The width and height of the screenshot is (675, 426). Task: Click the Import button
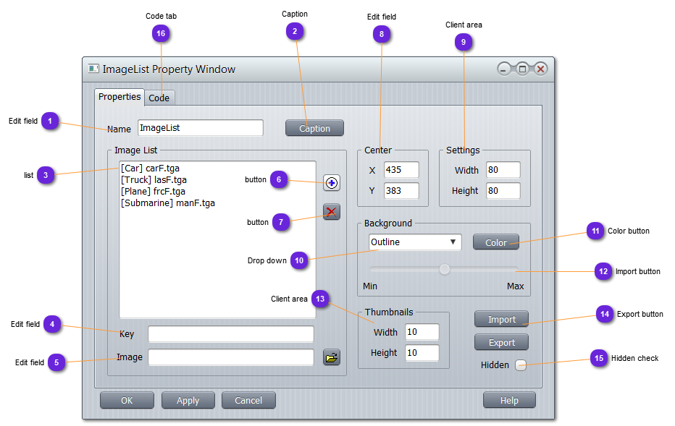pyautogui.click(x=501, y=319)
